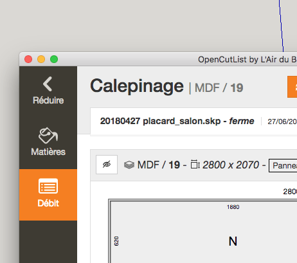Click the 2800 x 2070 sheet size text
Screen dimensions: 297x263
coord(231,165)
